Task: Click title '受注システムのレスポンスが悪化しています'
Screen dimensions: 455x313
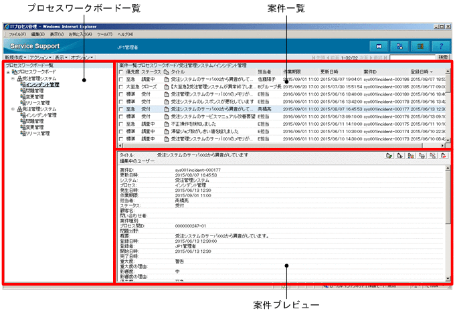Action: (212, 102)
